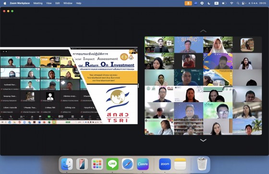Toggle the orange microphone indicator in menu bar
The width and height of the screenshot is (269, 174).
click(x=188, y=3)
